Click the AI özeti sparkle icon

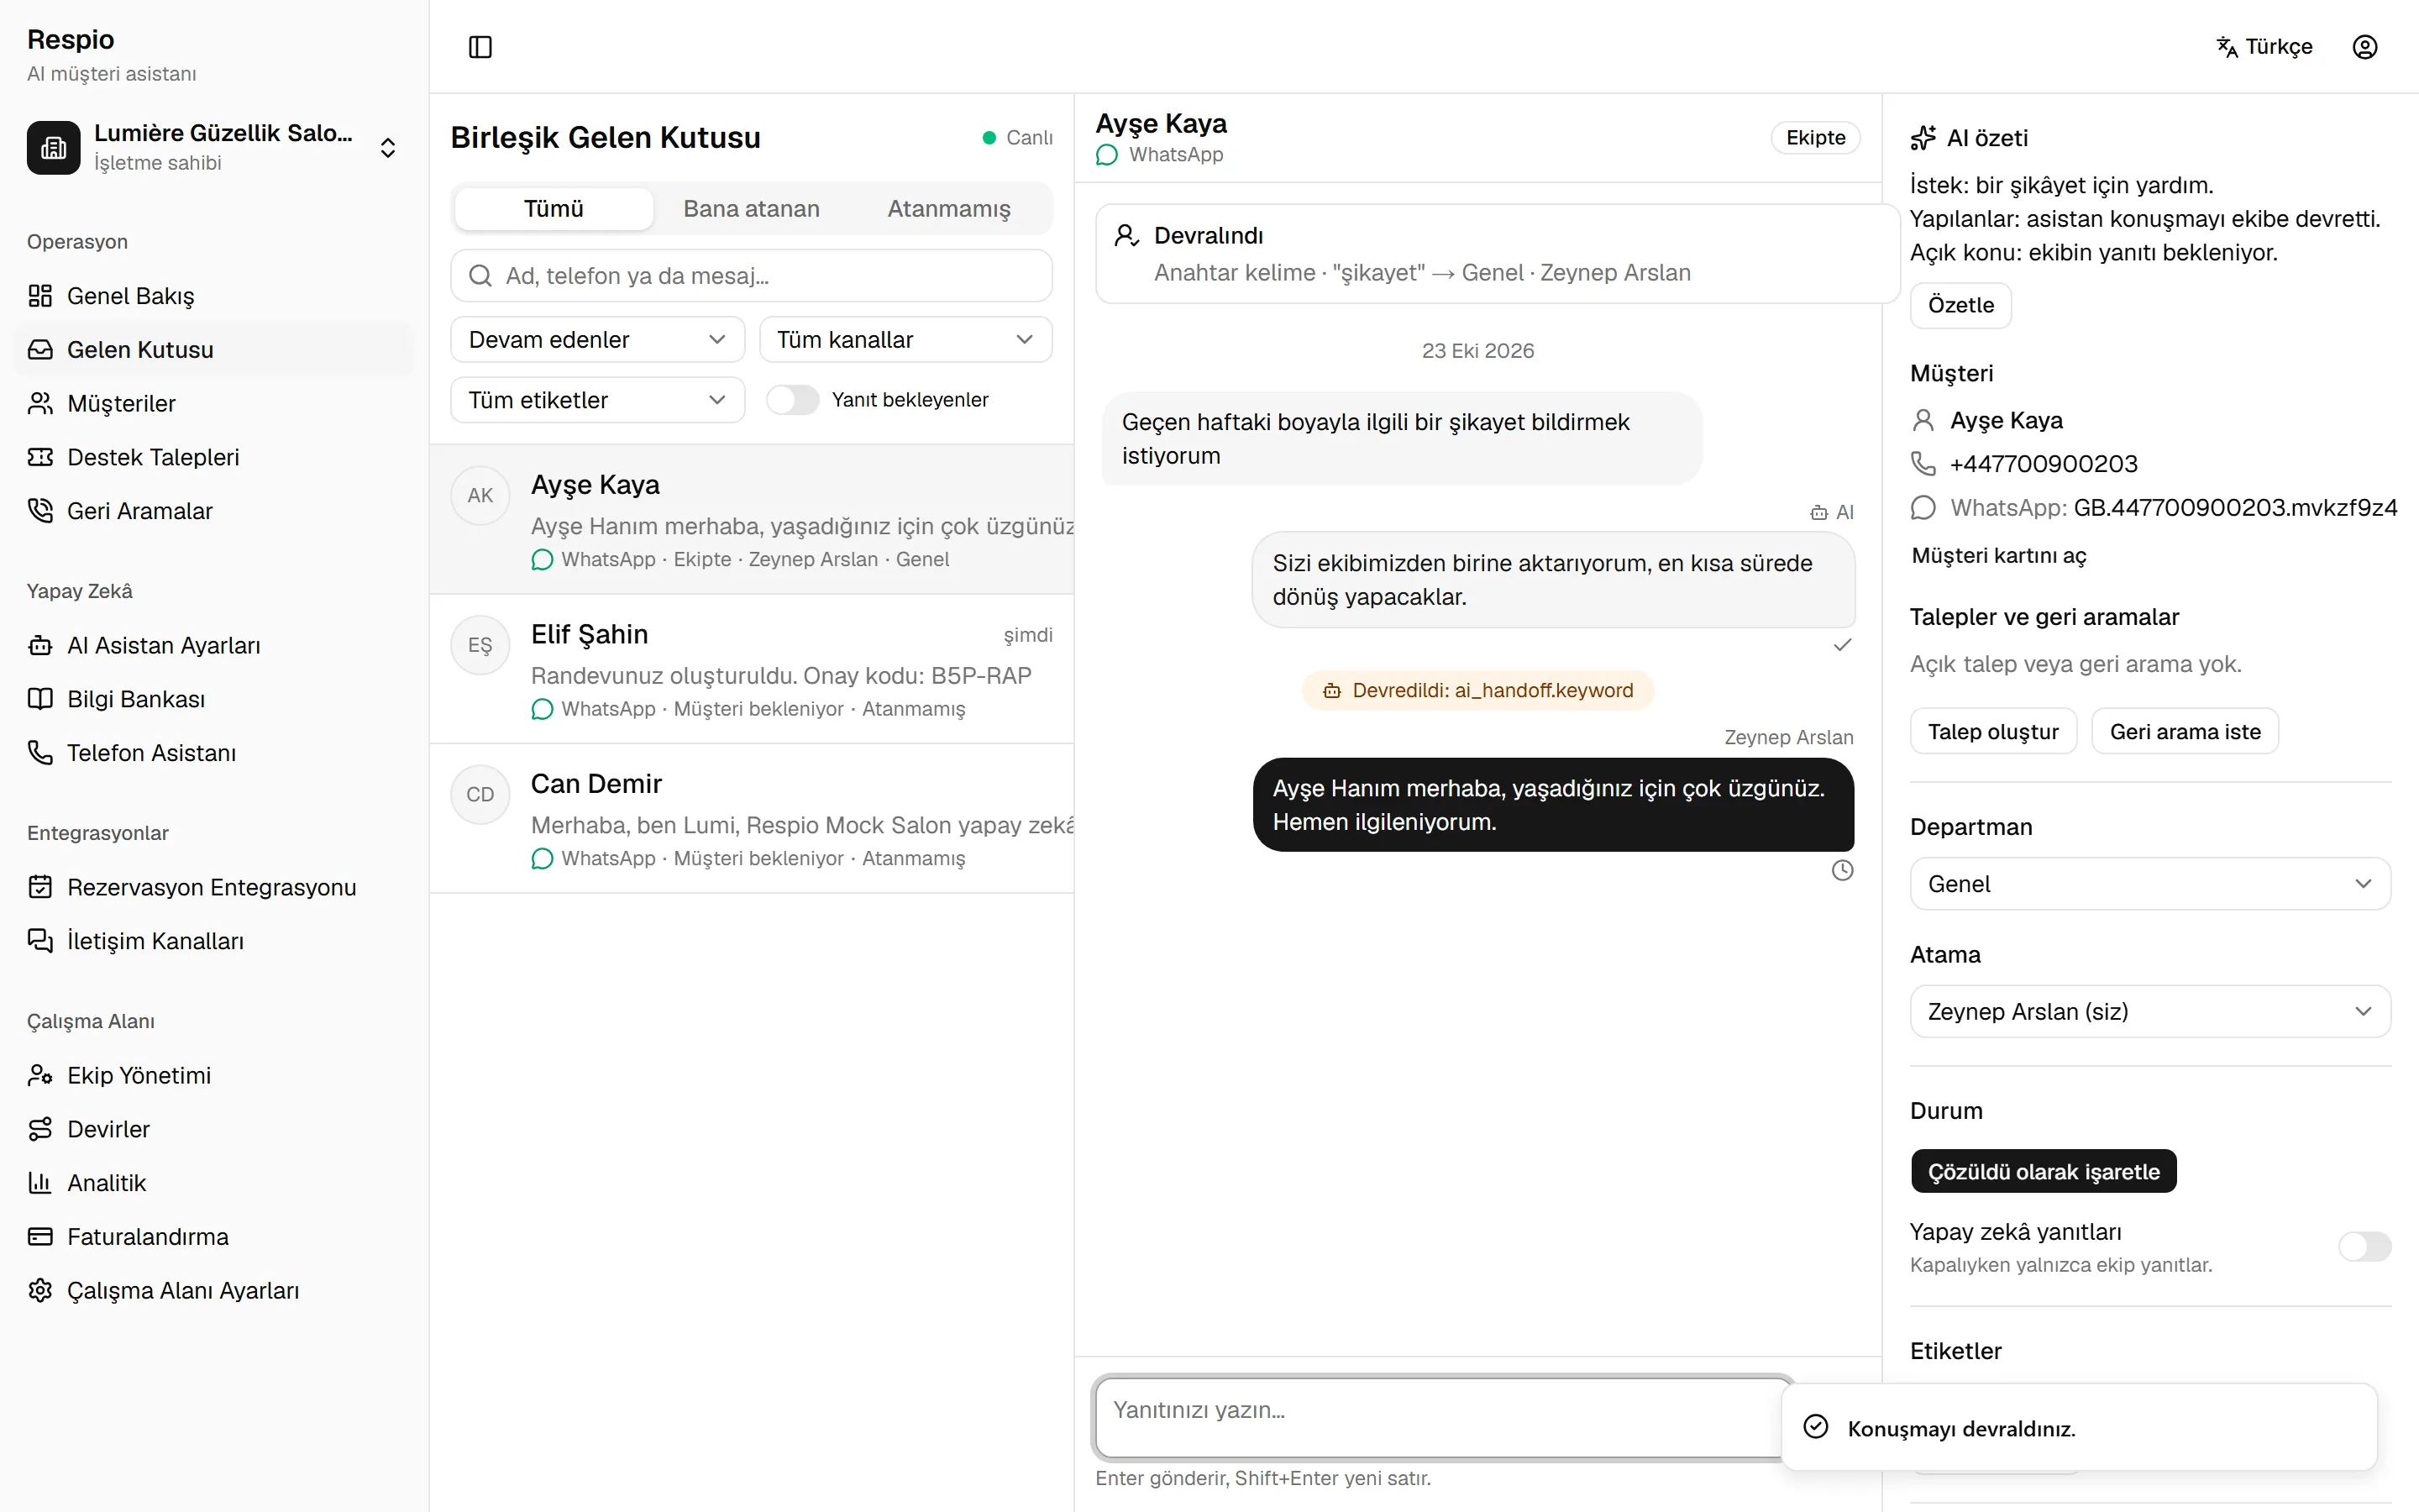(x=1923, y=138)
